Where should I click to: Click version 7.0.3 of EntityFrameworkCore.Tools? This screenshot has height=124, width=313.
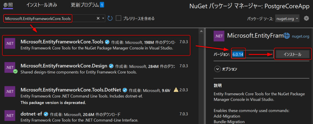pos(184,42)
